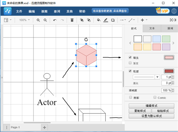The image size is (178, 132).
Task: Open the 编辑 menu
Action: tap(32, 11)
